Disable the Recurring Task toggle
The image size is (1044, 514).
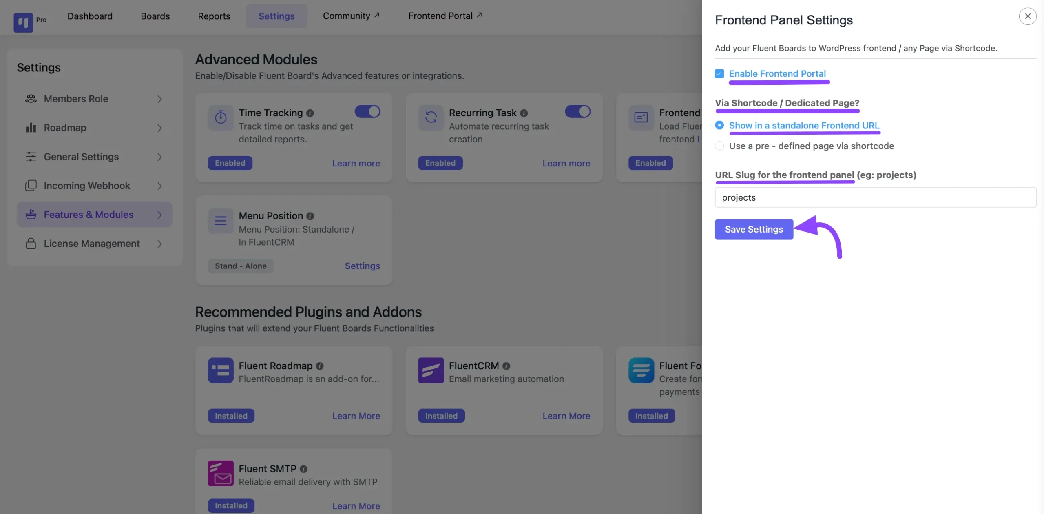point(577,111)
